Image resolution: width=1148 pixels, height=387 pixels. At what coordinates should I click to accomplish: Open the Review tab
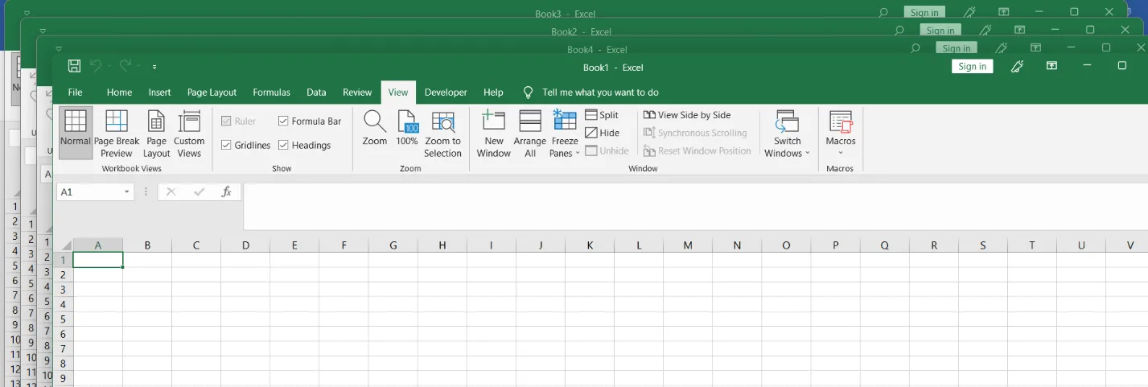click(x=357, y=93)
